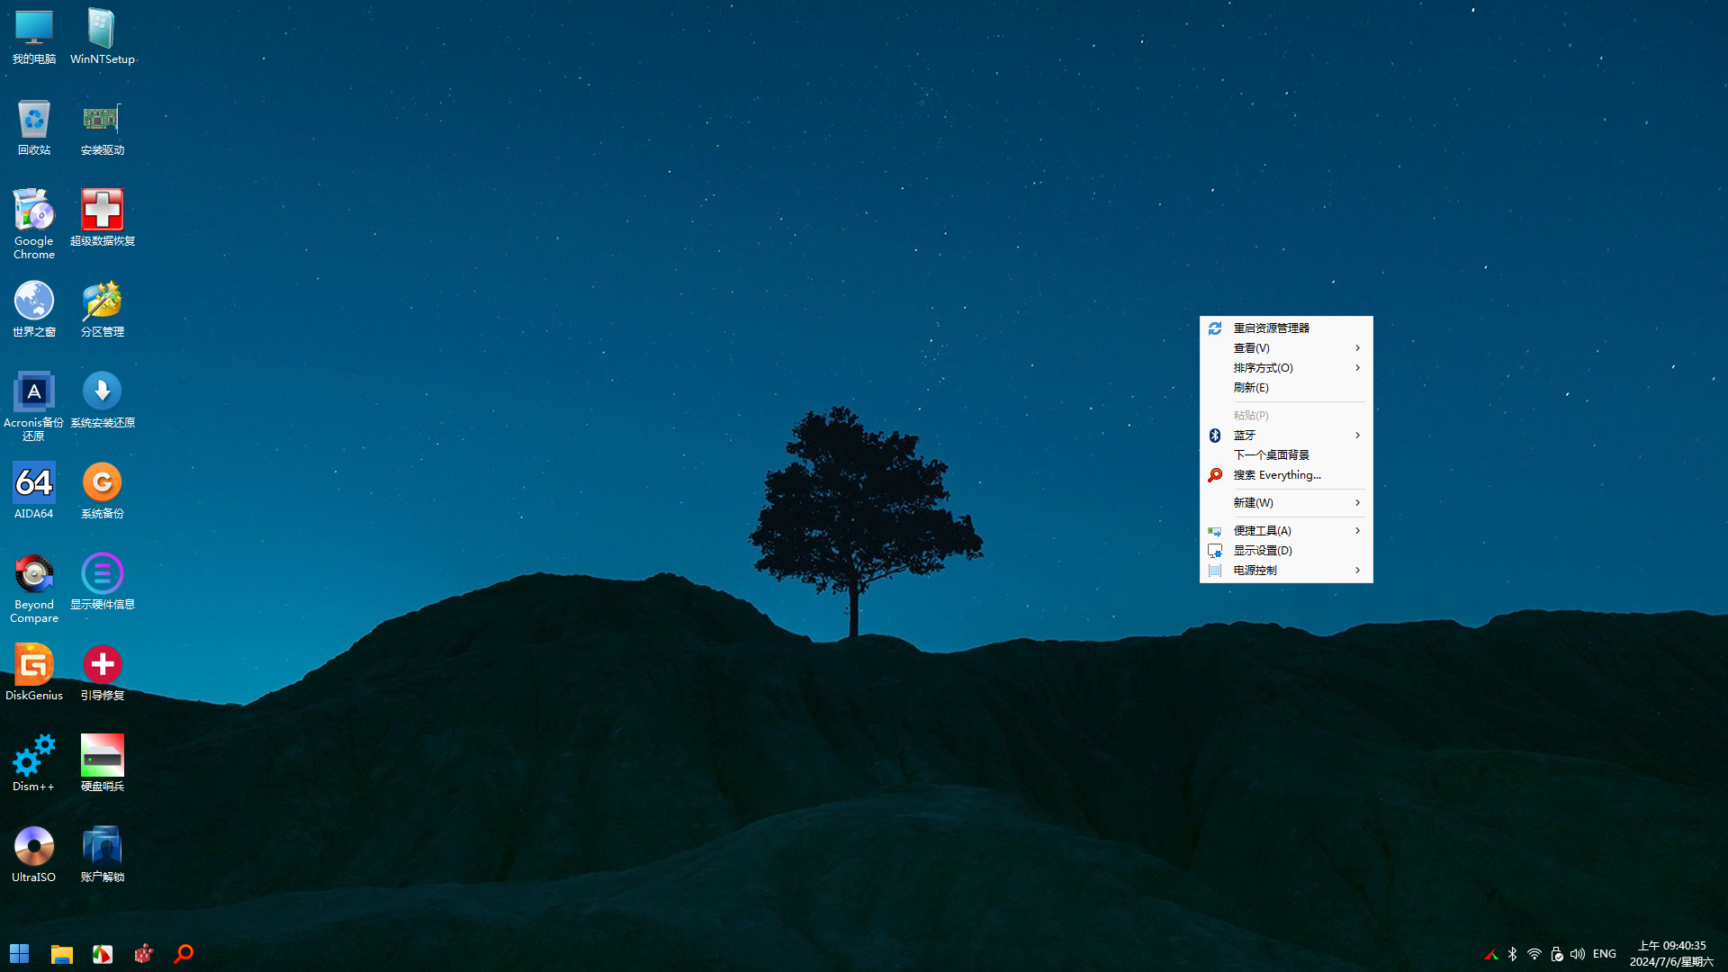The width and height of the screenshot is (1728, 972).
Task: Select the AIDA64 desktop shortcut
Action: point(33,483)
